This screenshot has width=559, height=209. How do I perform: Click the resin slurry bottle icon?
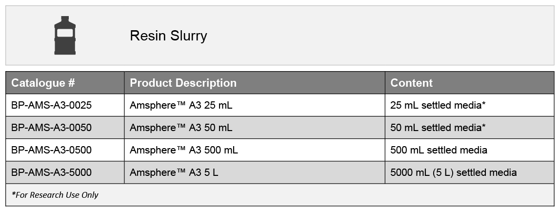click(65, 35)
